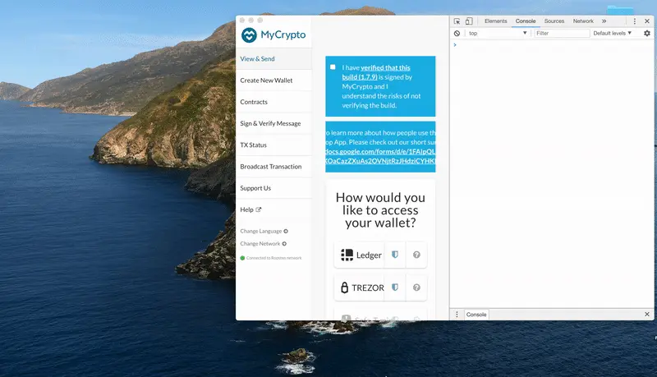Screen dimensions: 657x377
Task: Click the Connected to Ropsten network text
Action: [x=274, y=258]
